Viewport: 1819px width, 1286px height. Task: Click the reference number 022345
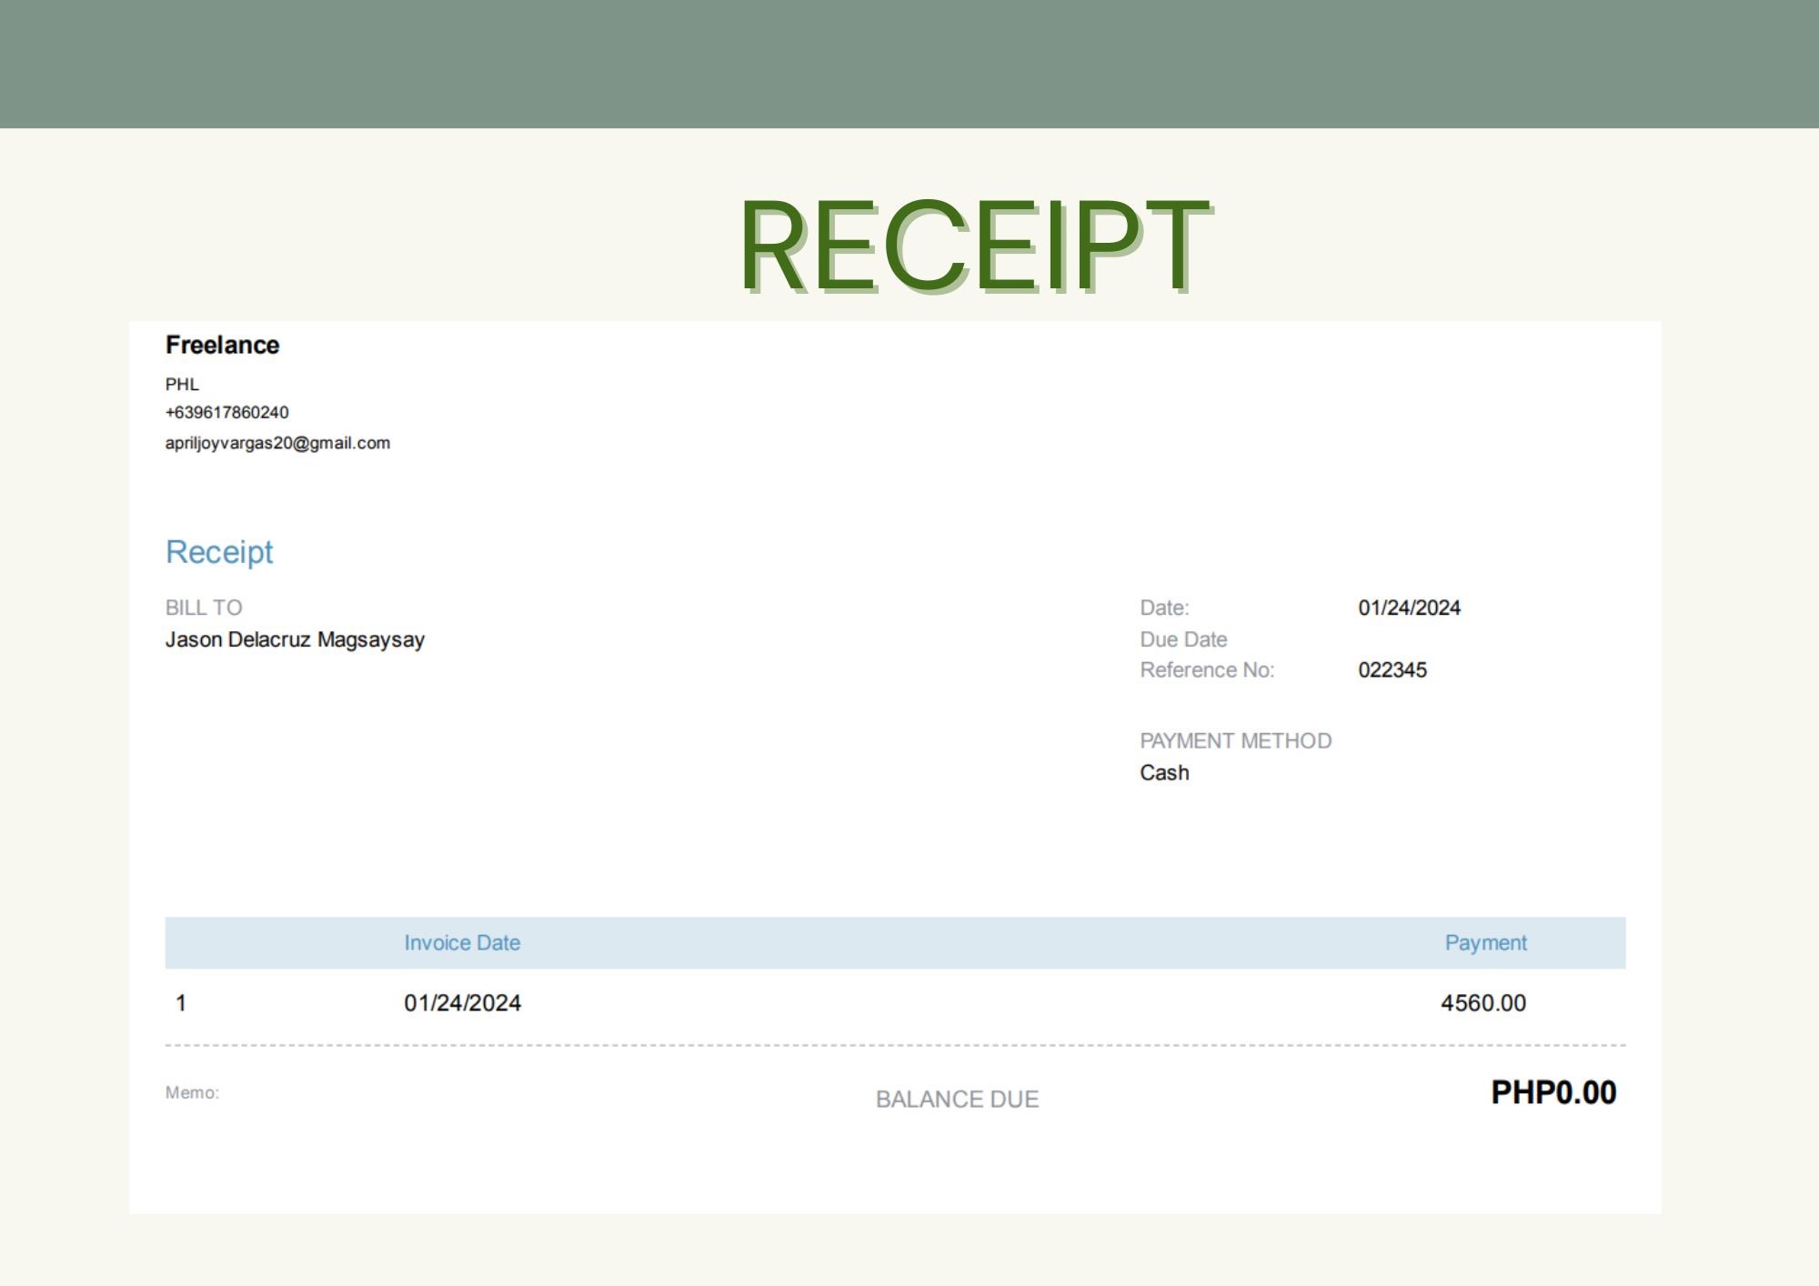pos(1392,670)
